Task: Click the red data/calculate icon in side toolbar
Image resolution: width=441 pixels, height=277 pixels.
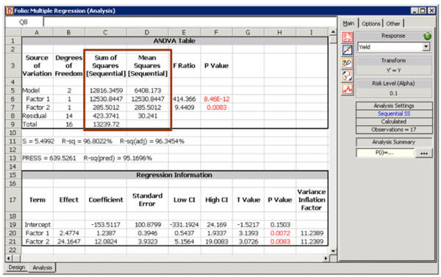Action: pyautogui.click(x=348, y=37)
